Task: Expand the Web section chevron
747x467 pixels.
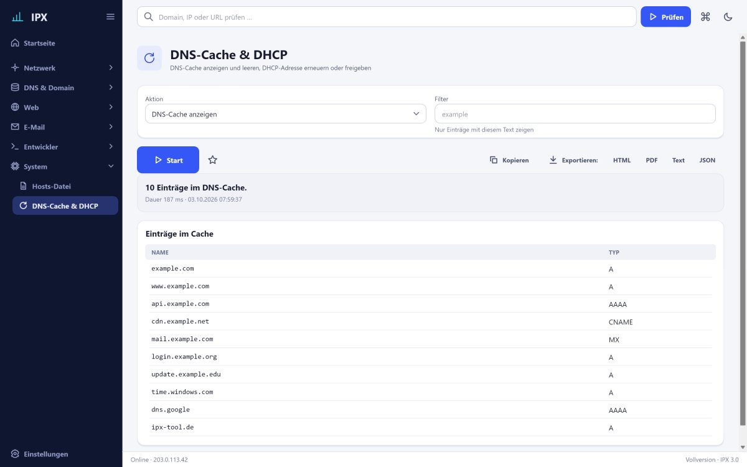Action: [111, 107]
